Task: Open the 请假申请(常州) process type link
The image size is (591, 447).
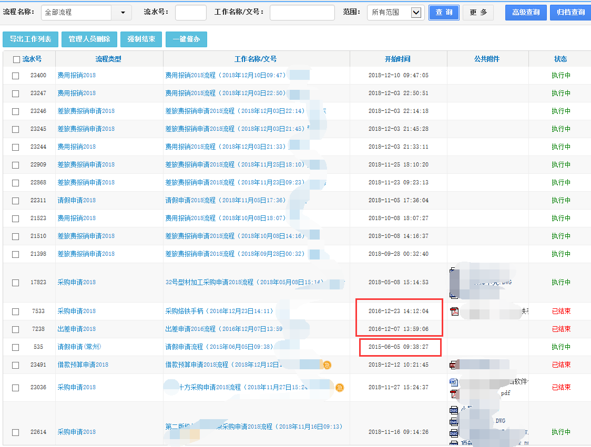Action: 79,347
